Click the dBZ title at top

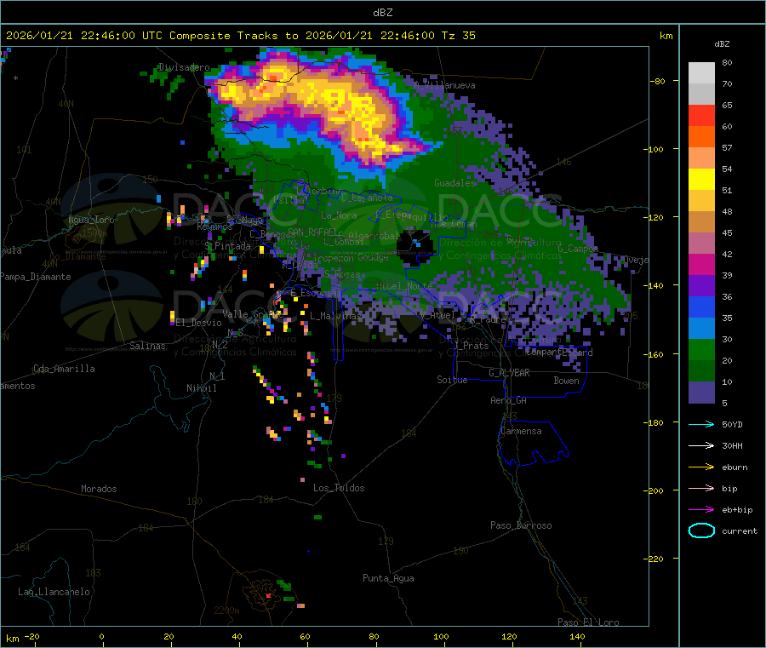tap(382, 13)
